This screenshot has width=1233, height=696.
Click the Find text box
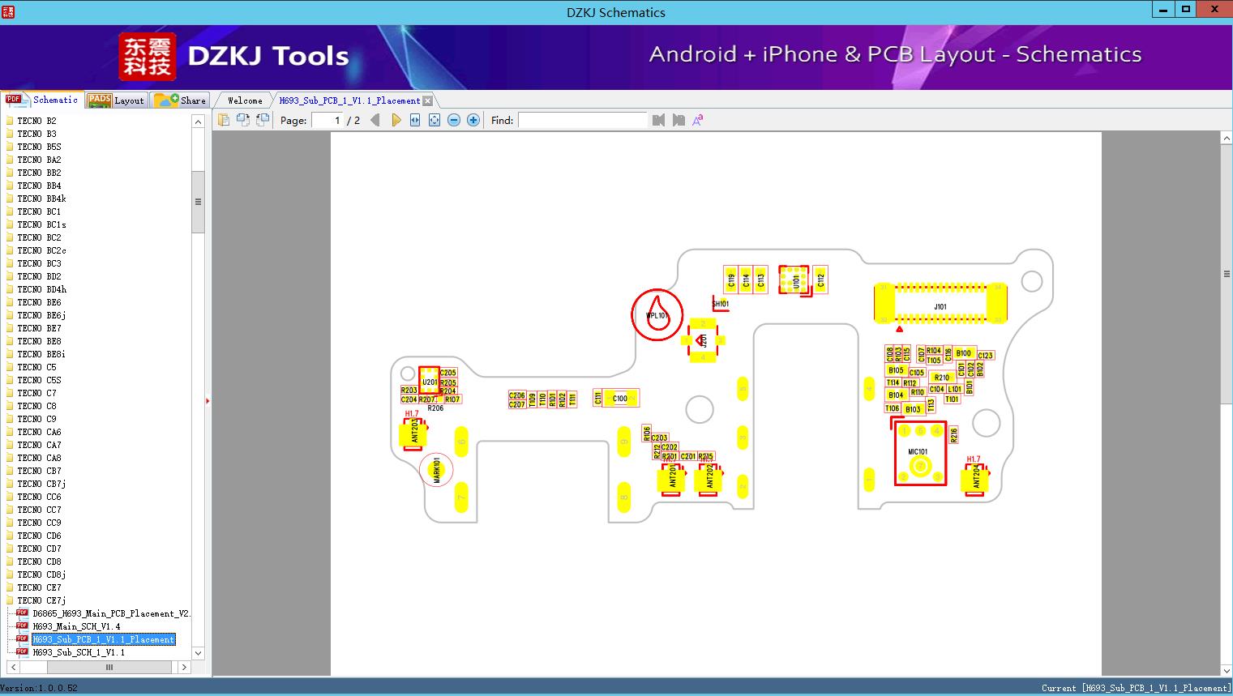click(582, 120)
